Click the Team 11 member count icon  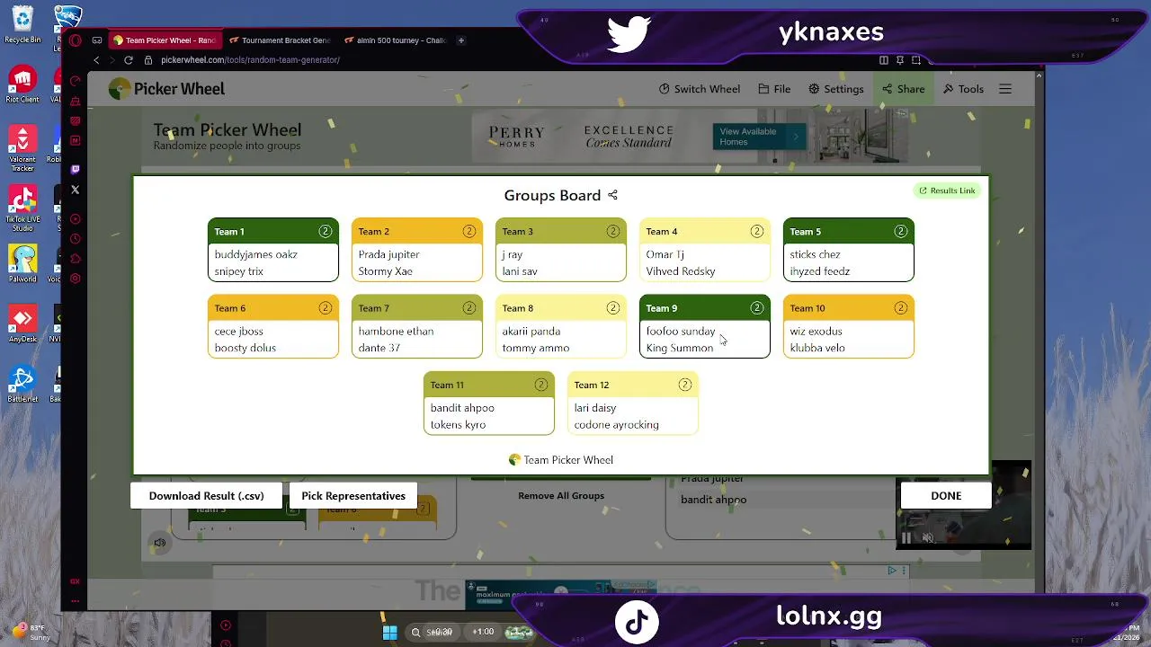(541, 385)
